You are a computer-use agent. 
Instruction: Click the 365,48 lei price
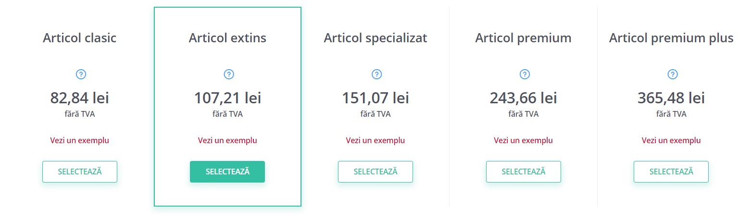click(x=671, y=98)
